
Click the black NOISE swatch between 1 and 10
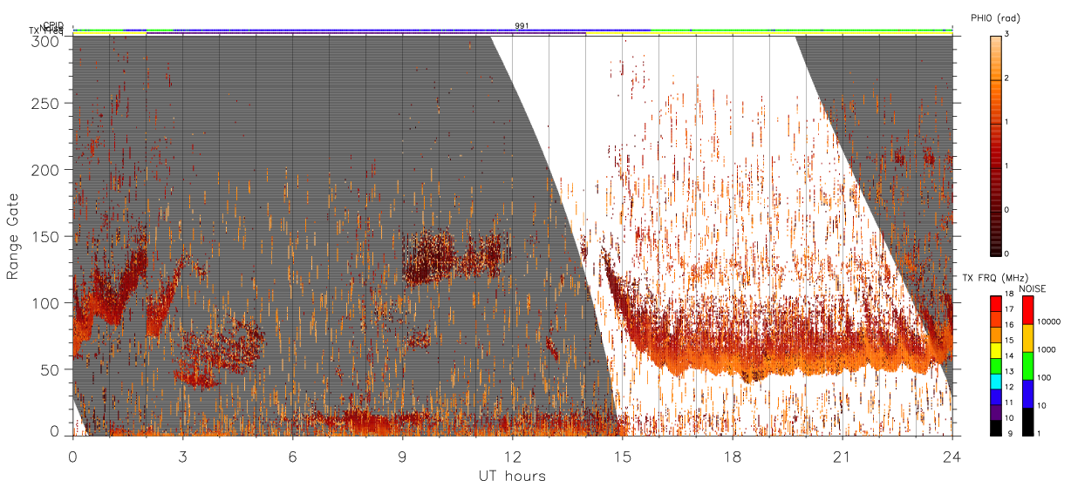point(1027,420)
